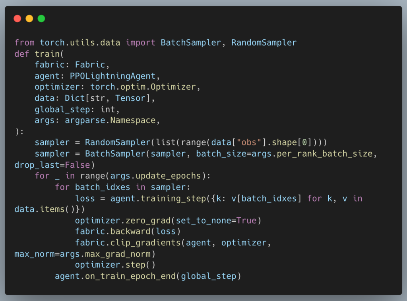Click set_to_none=True in zero_grad call
Viewport: 407px width, 301px height.
216,220
